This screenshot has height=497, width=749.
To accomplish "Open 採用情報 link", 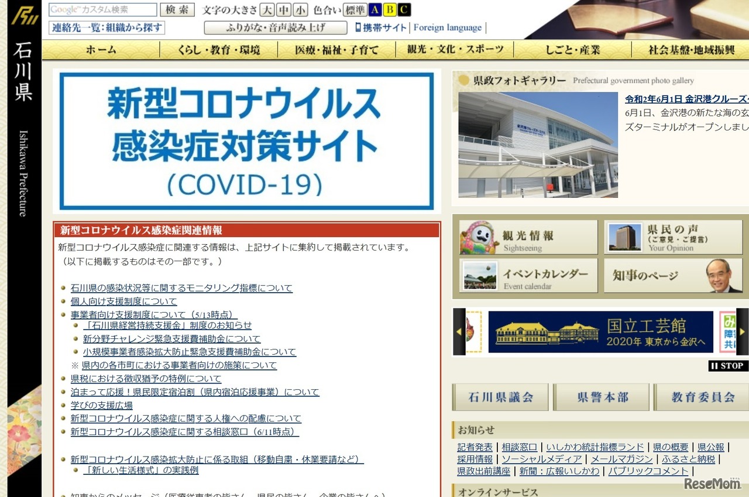I will coord(475,460).
